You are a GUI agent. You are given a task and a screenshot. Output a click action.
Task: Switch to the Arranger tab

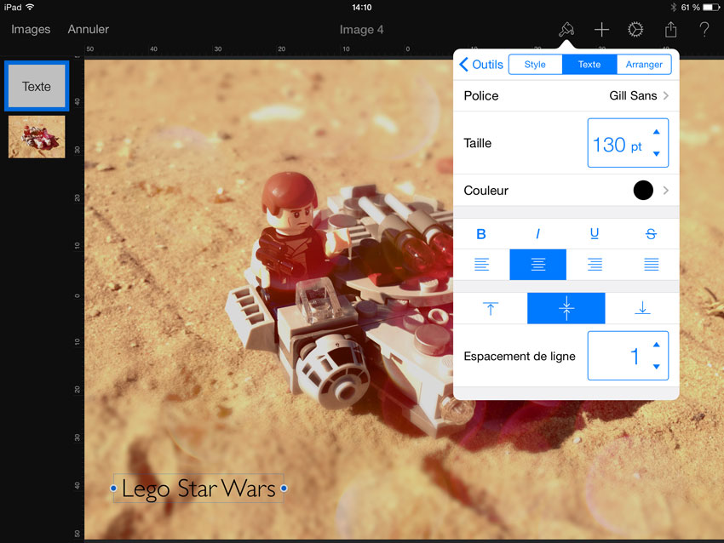pyautogui.click(x=644, y=65)
